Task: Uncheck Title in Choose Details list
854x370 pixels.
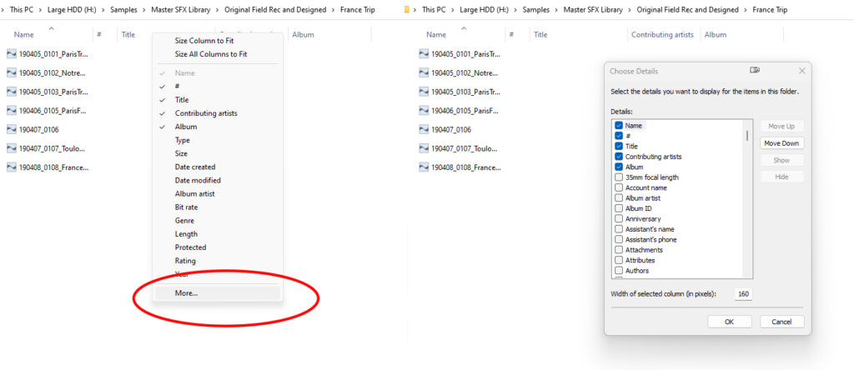Action: click(619, 146)
